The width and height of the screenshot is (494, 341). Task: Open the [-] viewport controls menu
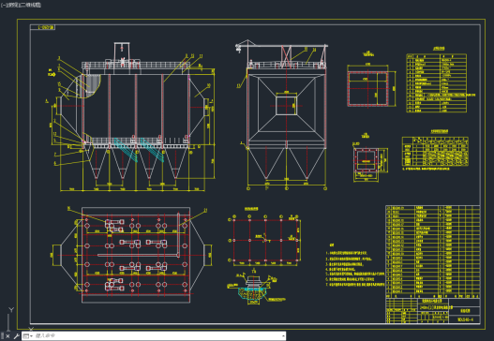[x=3, y=5]
